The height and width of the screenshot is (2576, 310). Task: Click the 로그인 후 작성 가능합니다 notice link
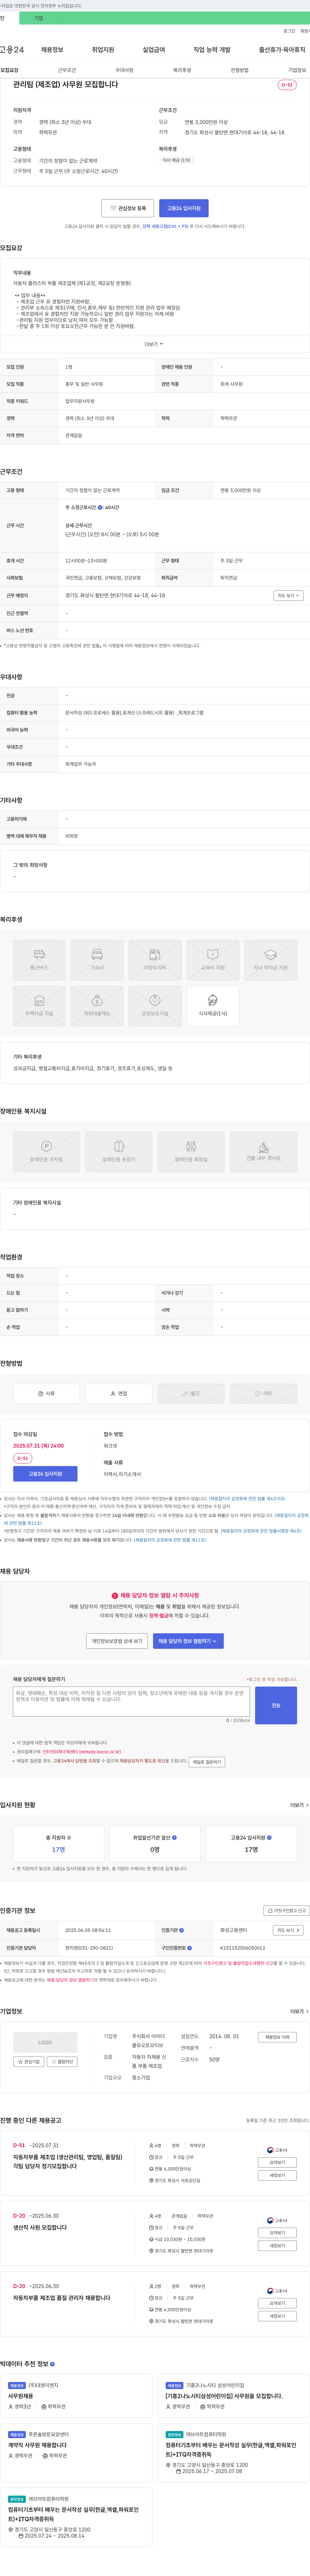point(272,1680)
